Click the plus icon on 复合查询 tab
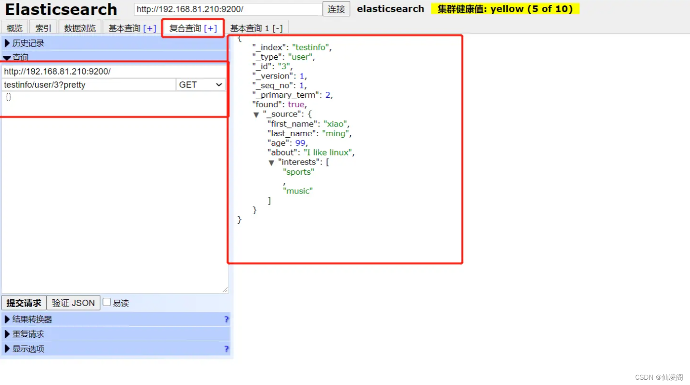Image resolution: width=690 pixels, height=385 pixels. 210,28
